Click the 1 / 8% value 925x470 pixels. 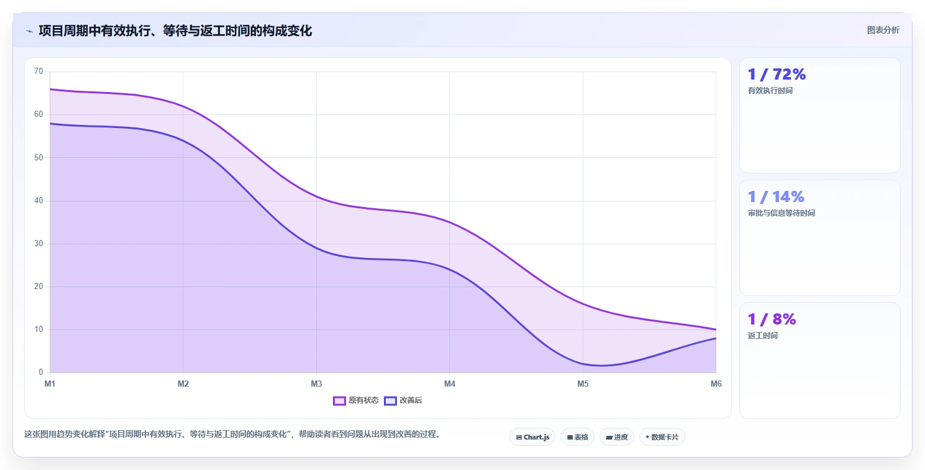click(x=772, y=319)
